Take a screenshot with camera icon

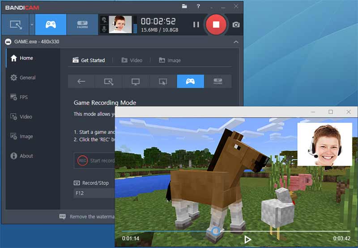click(236, 25)
